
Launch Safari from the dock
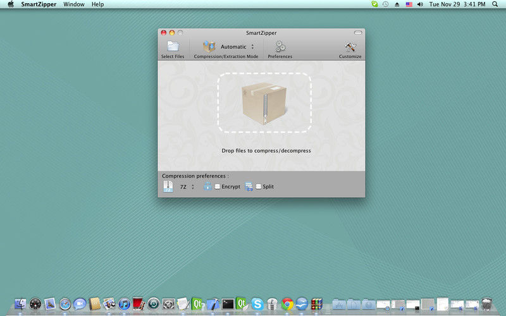tap(65, 304)
